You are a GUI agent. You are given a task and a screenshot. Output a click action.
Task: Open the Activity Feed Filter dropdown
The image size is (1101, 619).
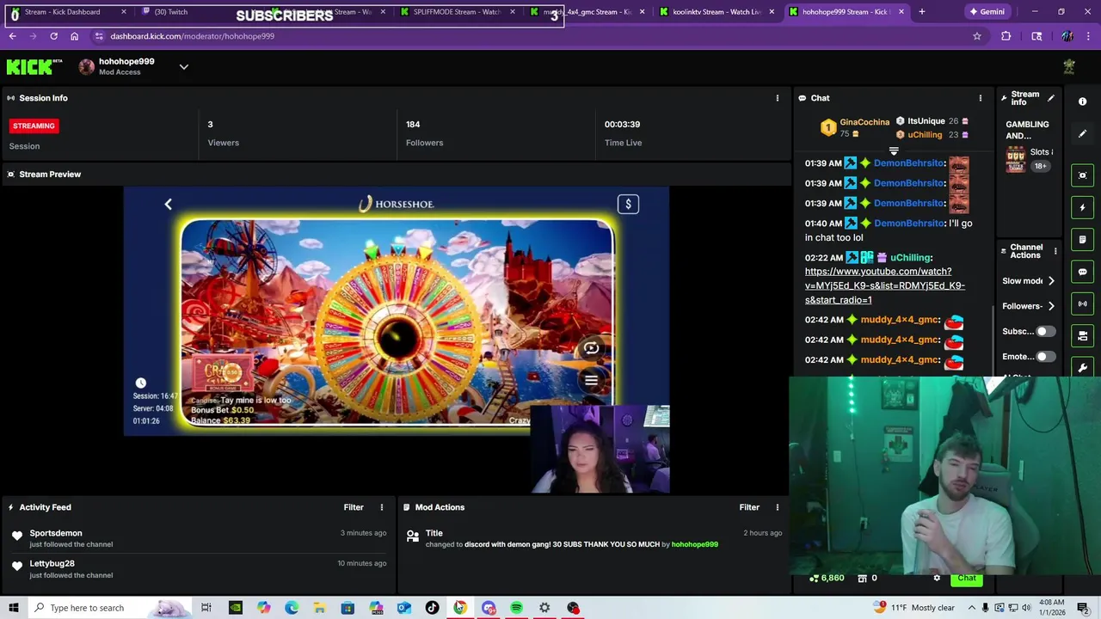click(x=354, y=507)
